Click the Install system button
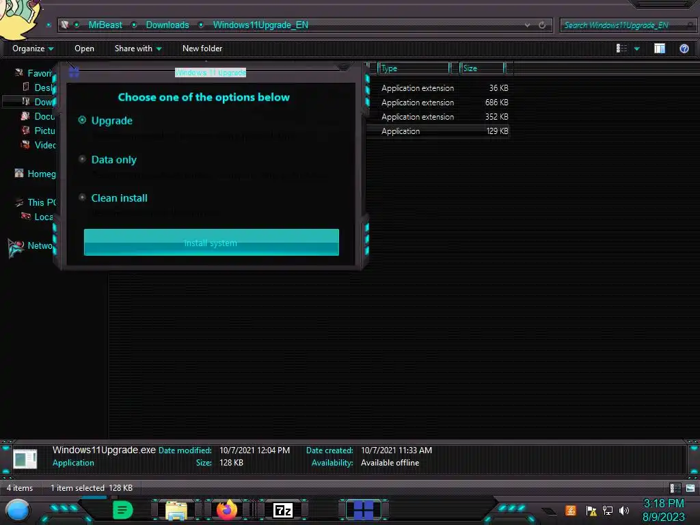Image resolution: width=700 pixels, height=525 pixels. [211, 243]
